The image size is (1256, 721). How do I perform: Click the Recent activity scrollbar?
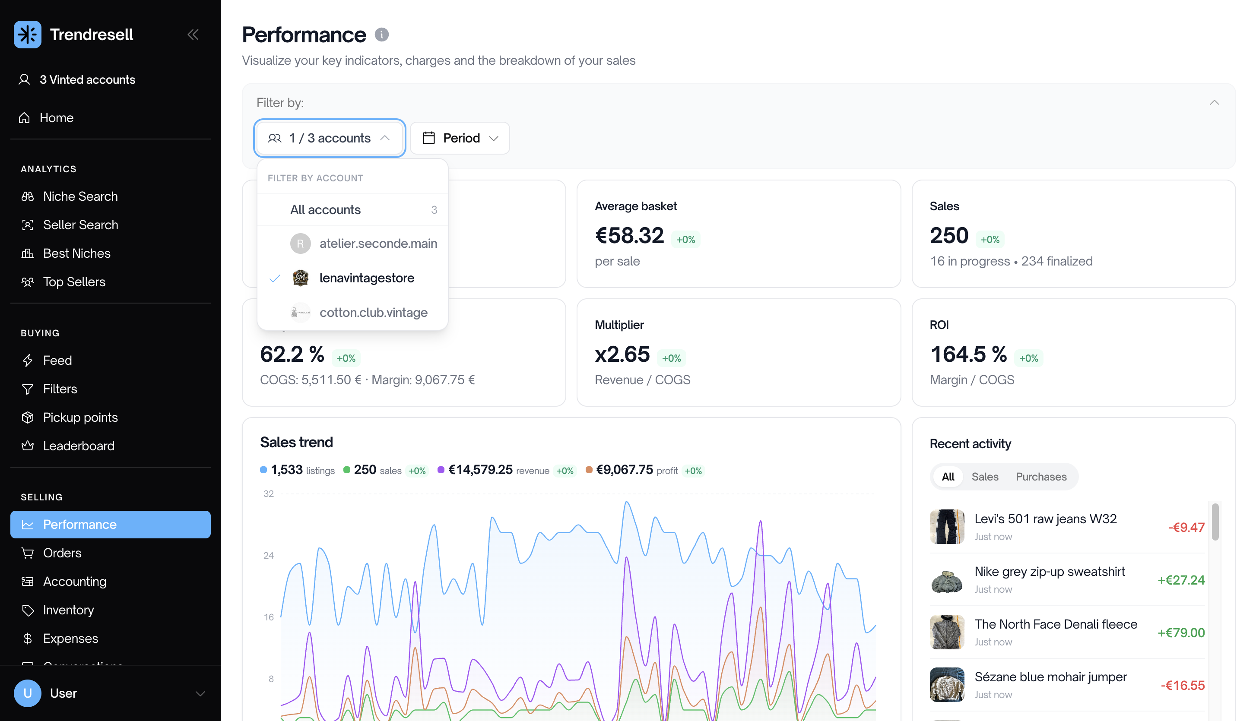click(x=1215, y=522)
